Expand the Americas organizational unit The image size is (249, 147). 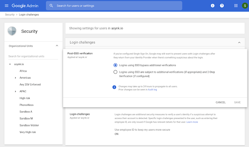click(16, 78)
